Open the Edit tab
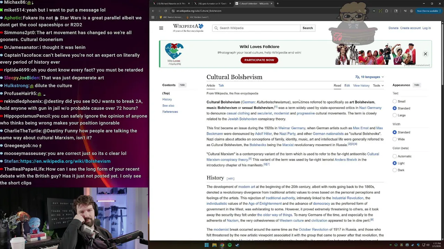This screenshot has width=444, height=249. [x=347, y=85]
